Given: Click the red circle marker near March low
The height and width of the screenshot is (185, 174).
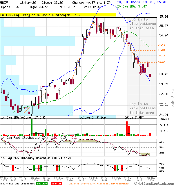Looking at the screenshot, I should 141,73.
